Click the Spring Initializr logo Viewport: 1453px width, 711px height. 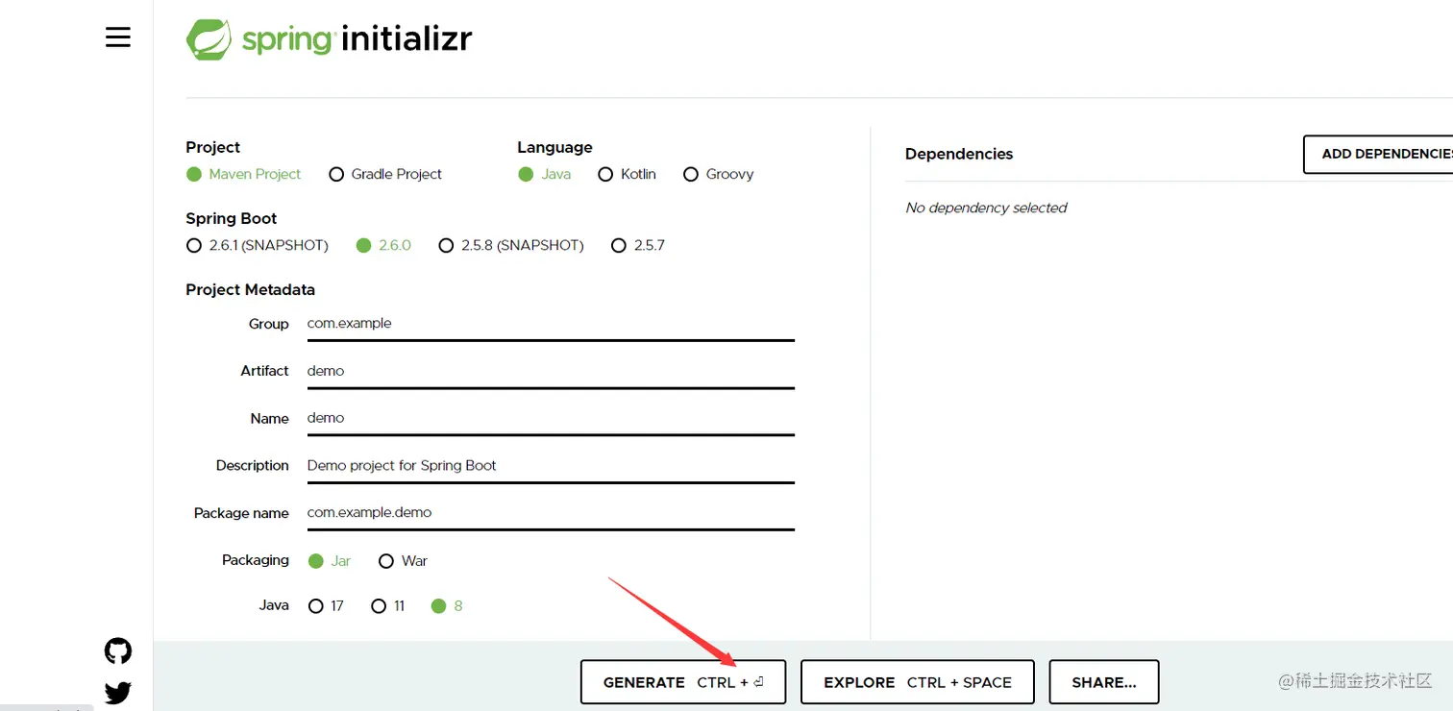(x=329, y=39)
